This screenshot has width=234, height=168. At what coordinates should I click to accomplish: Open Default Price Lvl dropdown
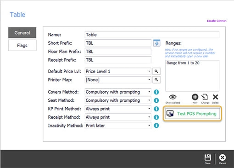(x=118, y=71)
